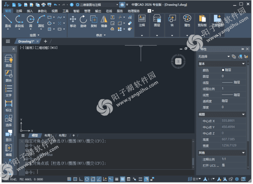The width and height of the screenshot is (253, 184).
Task: Click the array tool icon in 修改 panel
Action: [x=119, y=29]
